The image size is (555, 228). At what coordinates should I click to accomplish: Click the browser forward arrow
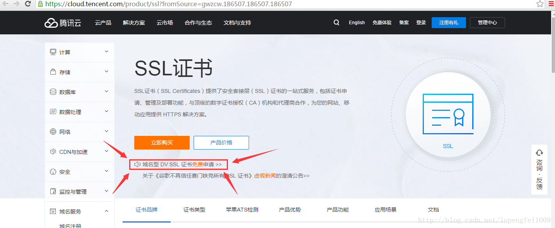[x=16, y=4]
